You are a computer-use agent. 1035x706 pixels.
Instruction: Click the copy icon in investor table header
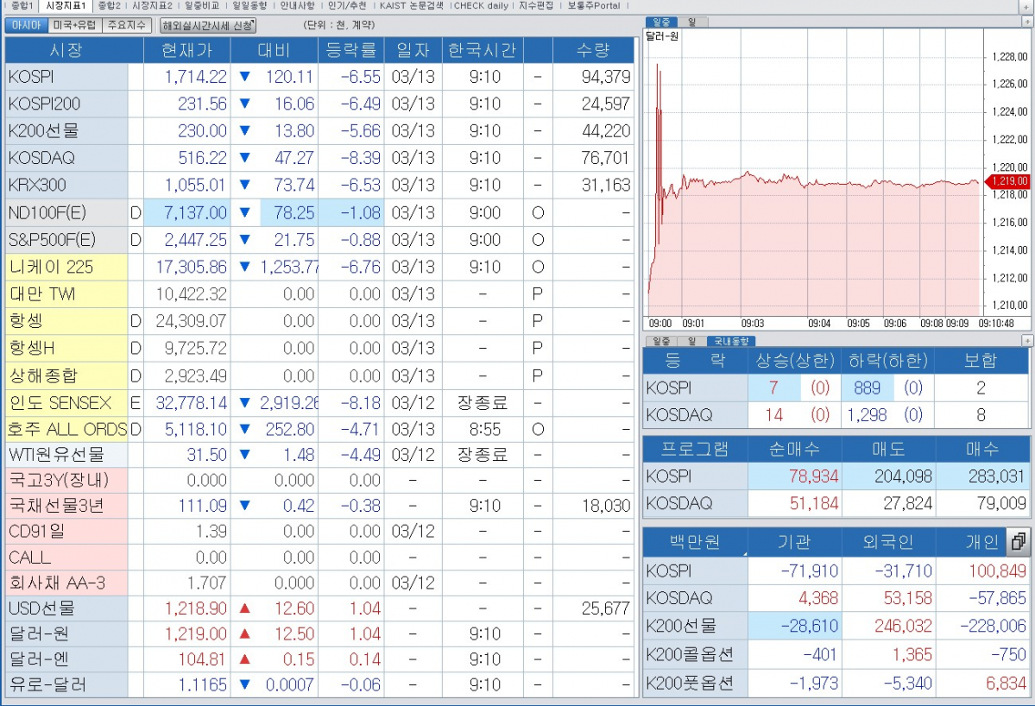(x=1019, y=542)
